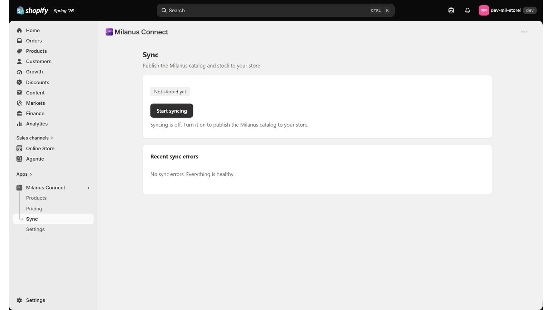552x310 pixels.
Task: Click the Milanus Connect sidebar label
Action: 46,188
